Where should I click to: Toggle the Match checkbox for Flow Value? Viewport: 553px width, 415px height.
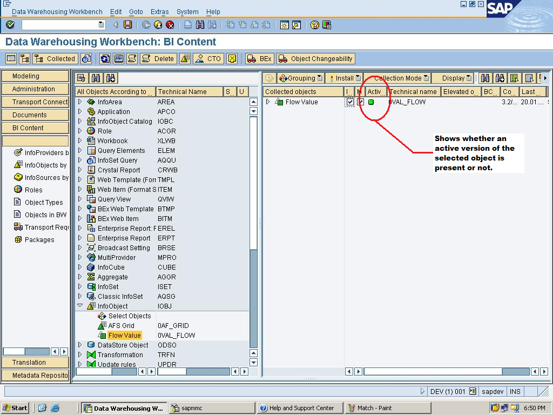pyautogui.click(x=360, y=102)
